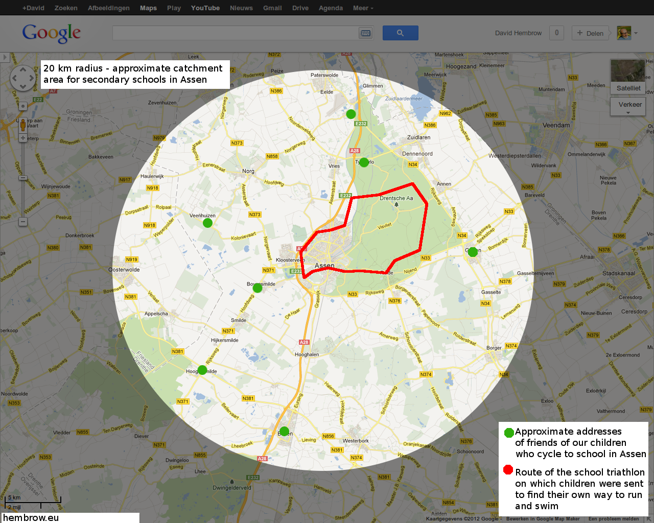Open the on-screen keyboard icon in search box
Viewport: 654px width, 523px height.
365,33
